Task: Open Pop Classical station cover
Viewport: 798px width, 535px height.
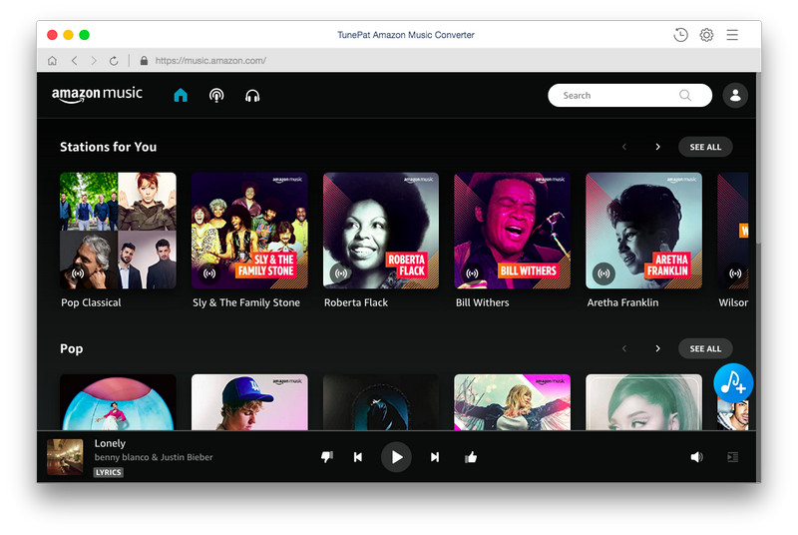Action: click(118, 231)
